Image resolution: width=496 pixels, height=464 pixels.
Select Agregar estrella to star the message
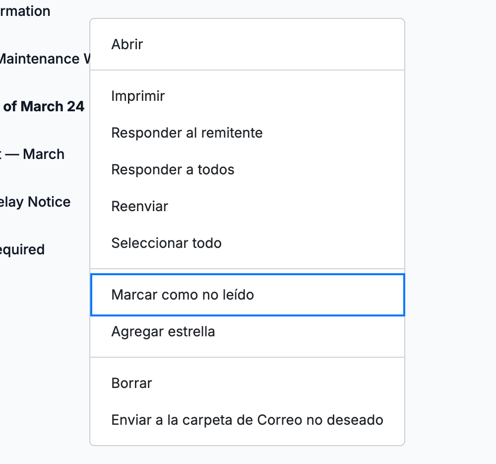coord(247,332)
